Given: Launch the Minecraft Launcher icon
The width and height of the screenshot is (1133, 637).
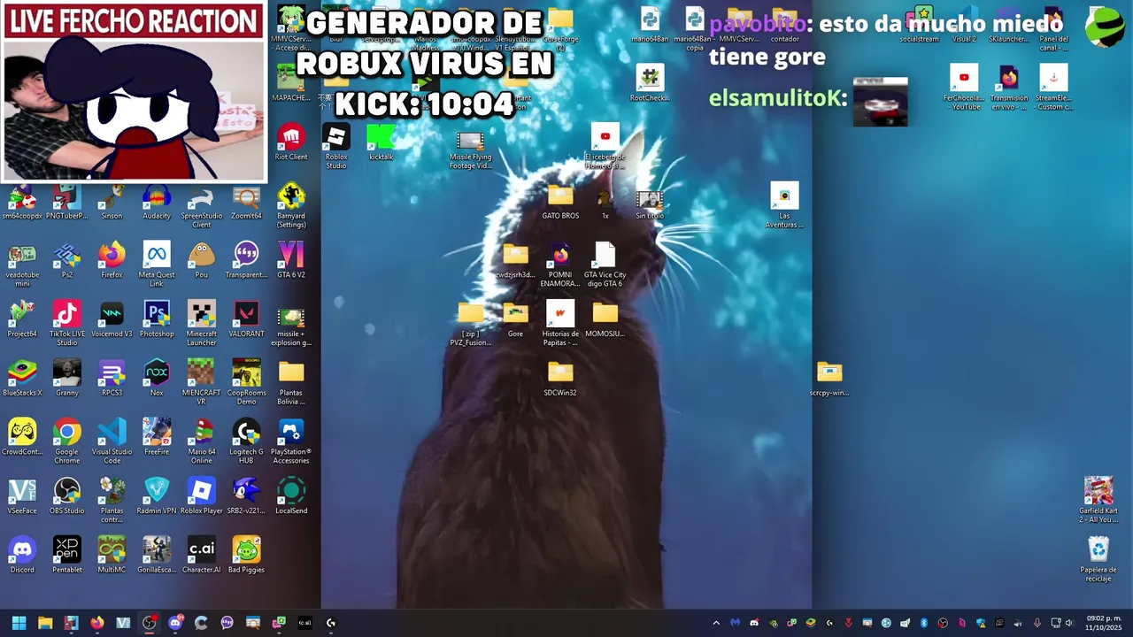Looking at the screenshot, I should click(202, 324).
